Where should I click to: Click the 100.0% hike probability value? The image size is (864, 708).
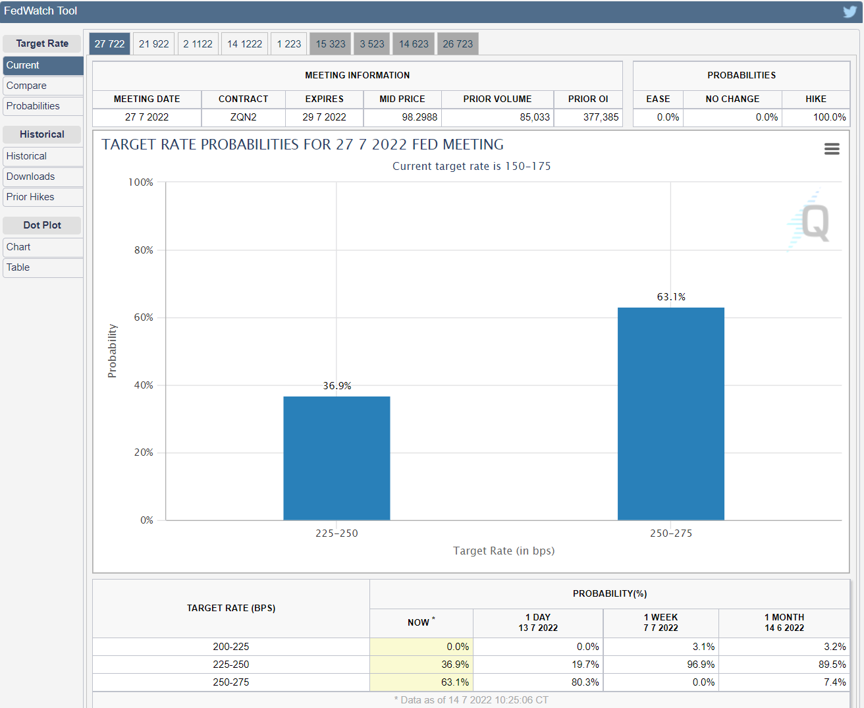coord(829,117)
